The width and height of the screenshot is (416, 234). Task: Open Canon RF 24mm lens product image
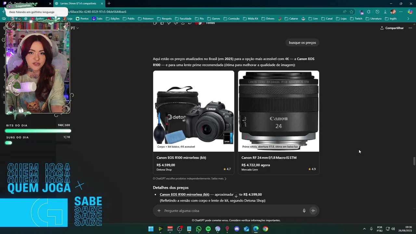click(x=279, y=111)
